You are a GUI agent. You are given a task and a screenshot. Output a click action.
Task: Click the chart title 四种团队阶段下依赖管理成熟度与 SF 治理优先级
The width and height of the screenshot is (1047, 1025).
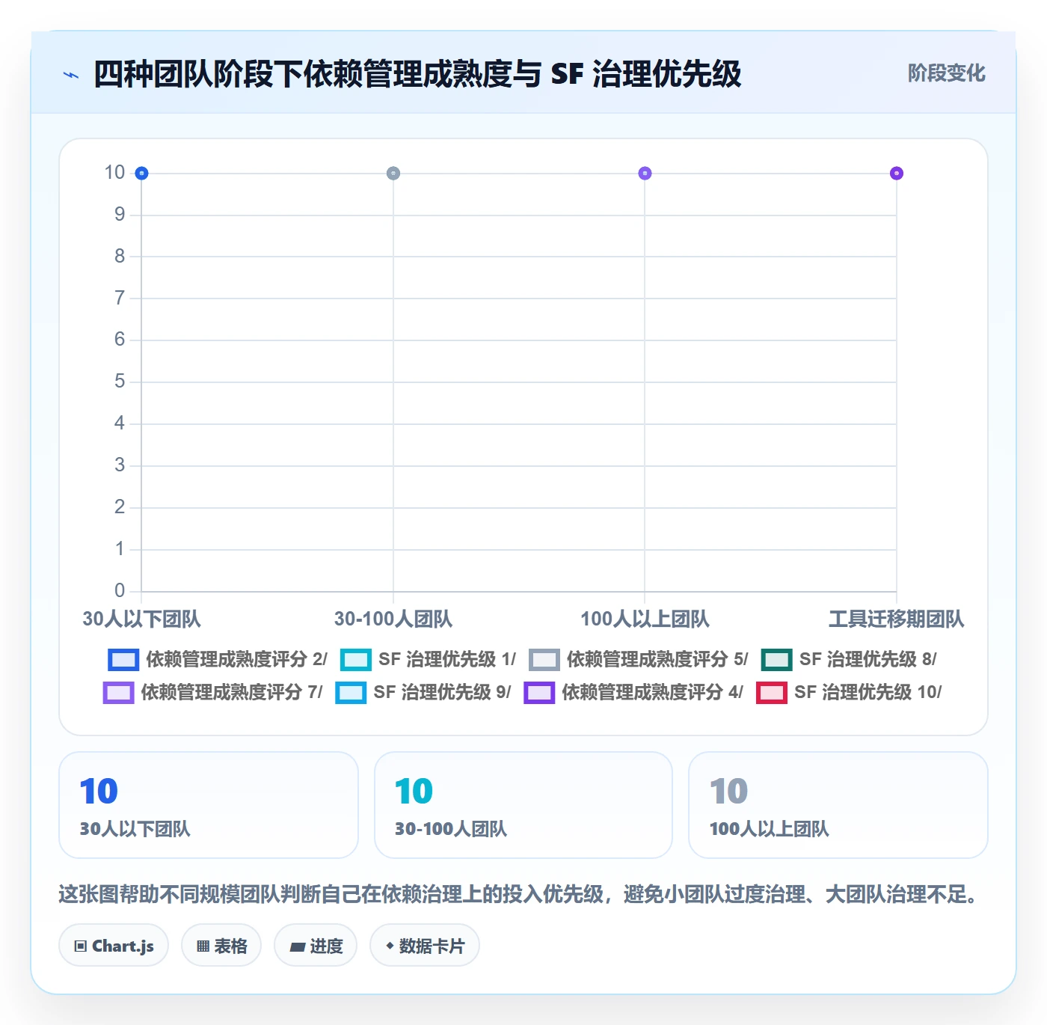(x=417, y=74)
